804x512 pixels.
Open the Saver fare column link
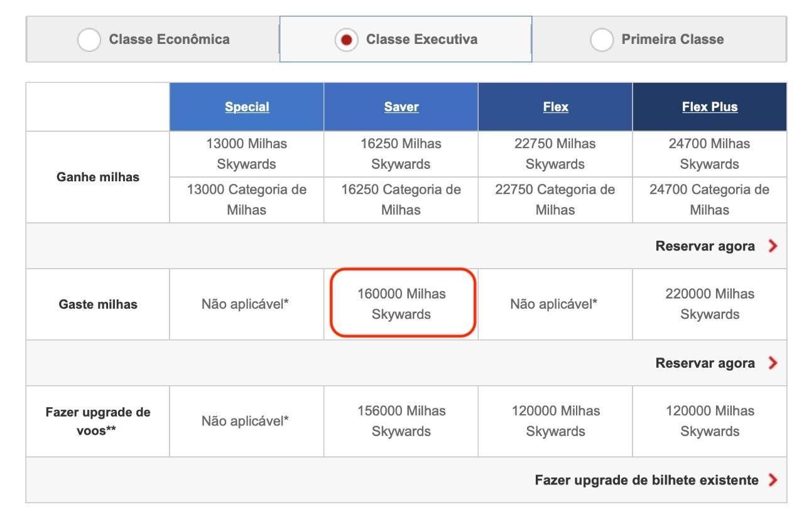coord(401,107)
